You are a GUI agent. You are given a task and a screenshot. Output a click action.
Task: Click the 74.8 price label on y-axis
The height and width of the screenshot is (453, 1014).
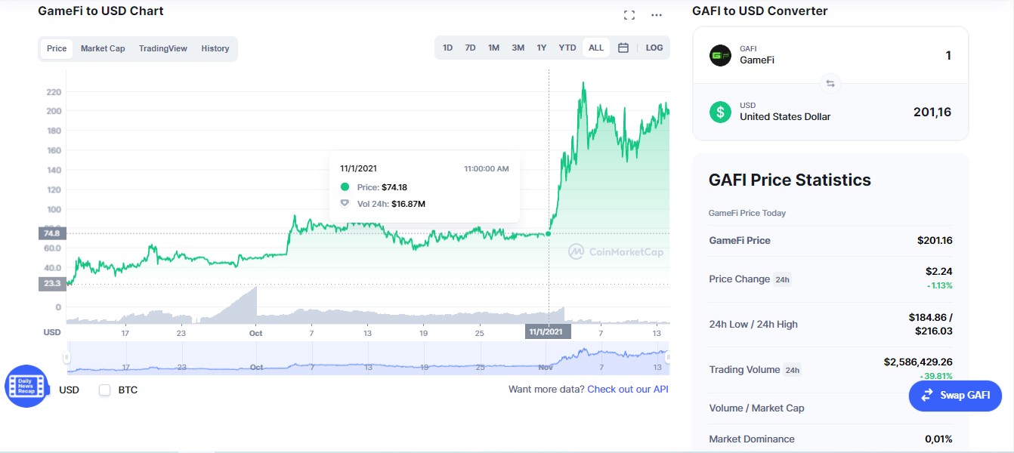51,233
